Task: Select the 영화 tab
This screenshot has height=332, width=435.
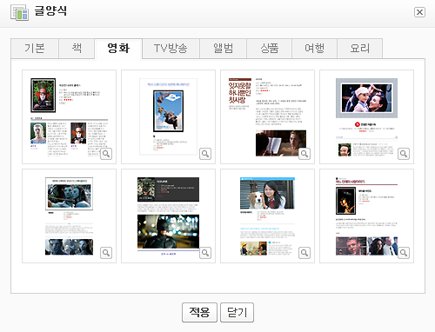Action: pyautogui.click(x=118, y=49)
